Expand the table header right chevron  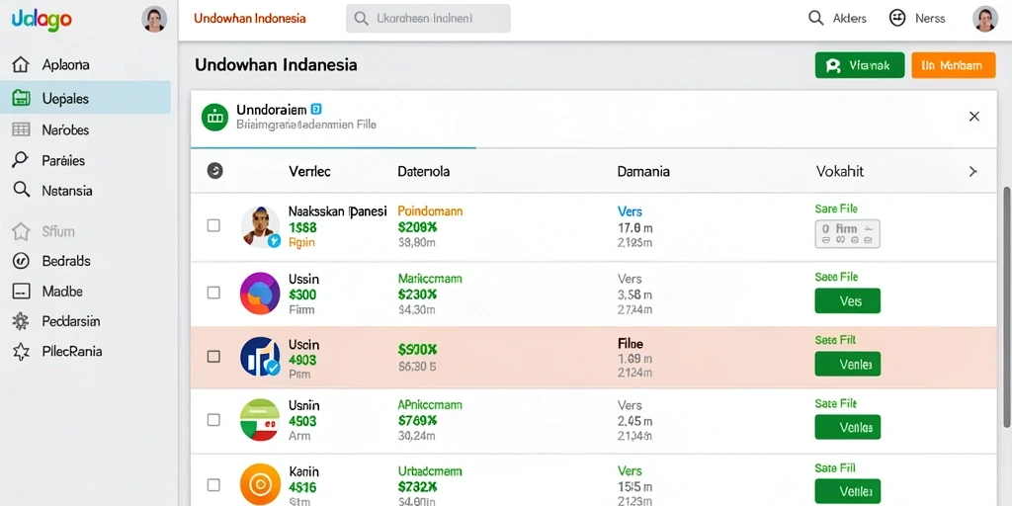pyautogui.click(x=973, y=171)
